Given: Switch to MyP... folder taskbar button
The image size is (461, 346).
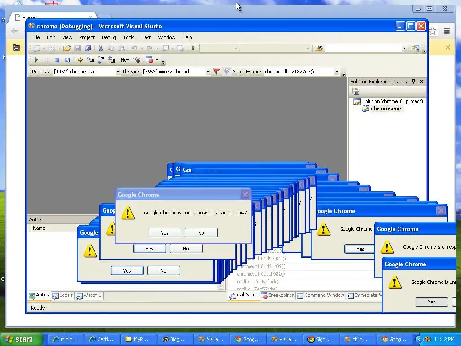Looking at the screenshot, I should pos(139,339).
